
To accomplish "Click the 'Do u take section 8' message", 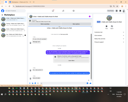I will pos(38,70).
